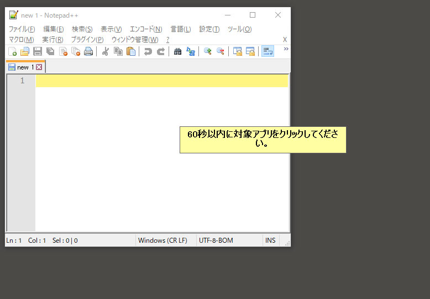This screenshot has width=430, height=299.
Task: Open the 表示(V) menu
Action: tap(111, 29)
